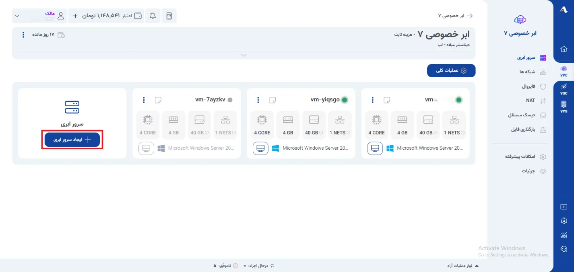Click the wallet icon beside اعتبار
This screenshot has width=574, height=272.
[x=138, y=16]
